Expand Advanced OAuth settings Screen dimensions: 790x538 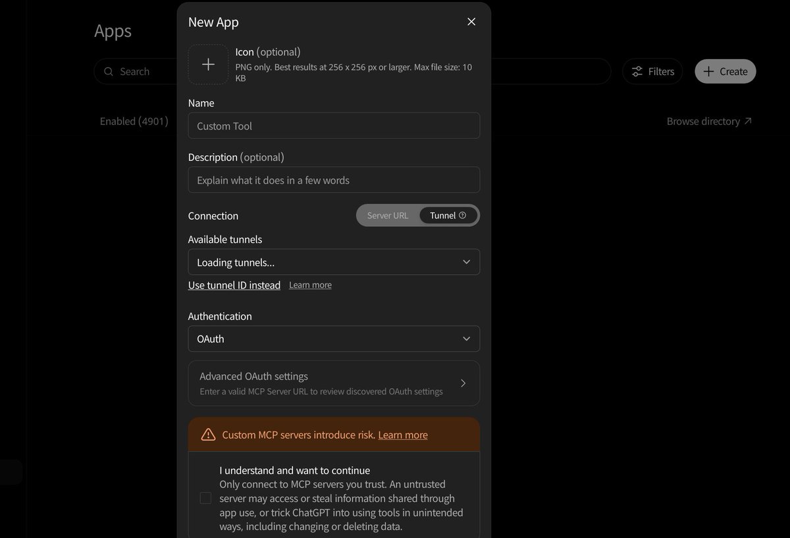coord(334,383)
